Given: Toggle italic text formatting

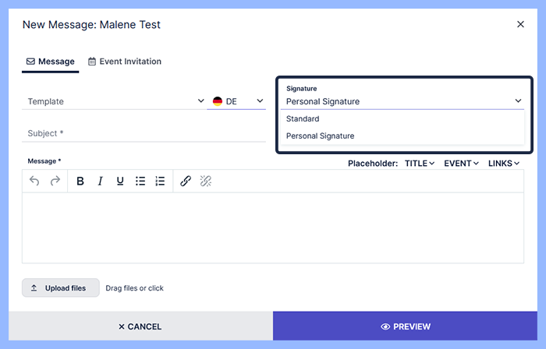Looking at the screenshot, I should click(100, 181).
